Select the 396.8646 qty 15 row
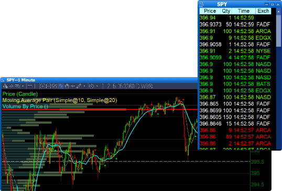This screenshot has height=191, width=282. tap(235, 124)
